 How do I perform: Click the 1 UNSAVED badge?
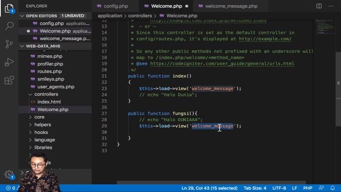[x=72, y=16]
